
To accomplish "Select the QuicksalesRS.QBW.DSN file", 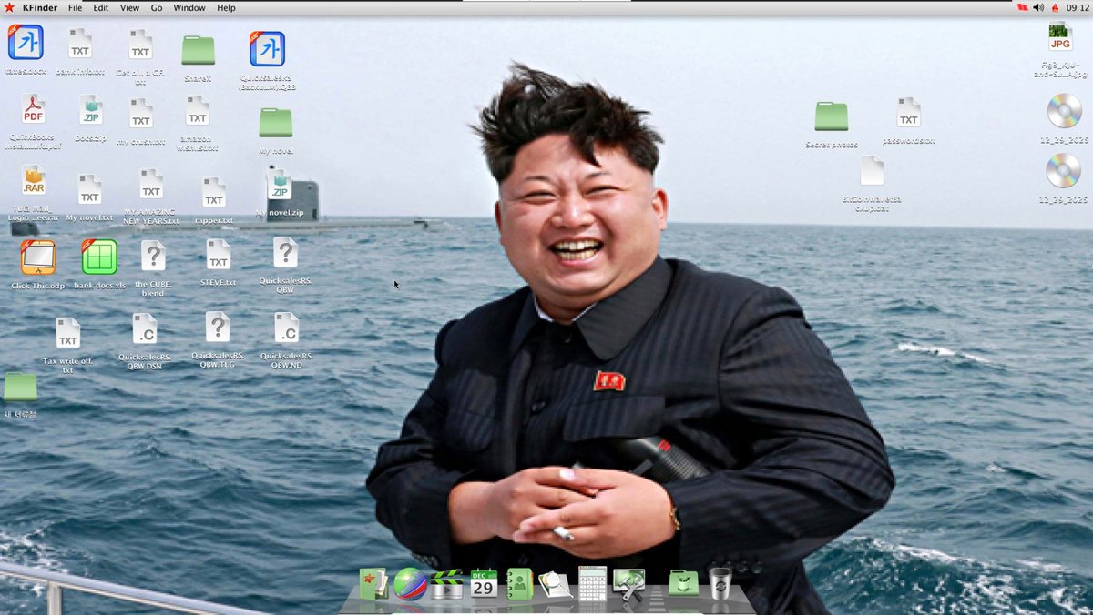I will click(145, 329).
